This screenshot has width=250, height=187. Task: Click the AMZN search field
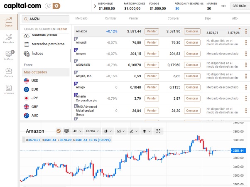(x=46, y=19)
